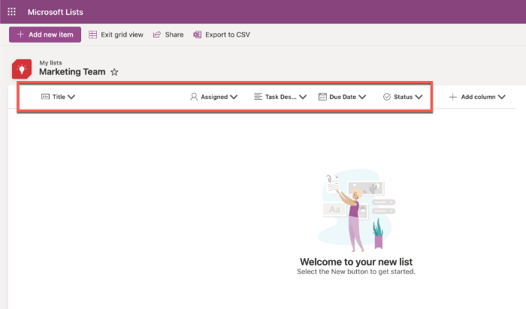
Task: Click the Export to CSV Excel icon
Action: (x=197, y=34)
